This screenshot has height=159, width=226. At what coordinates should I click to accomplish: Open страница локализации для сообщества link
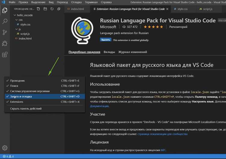(x=162, y=134)
